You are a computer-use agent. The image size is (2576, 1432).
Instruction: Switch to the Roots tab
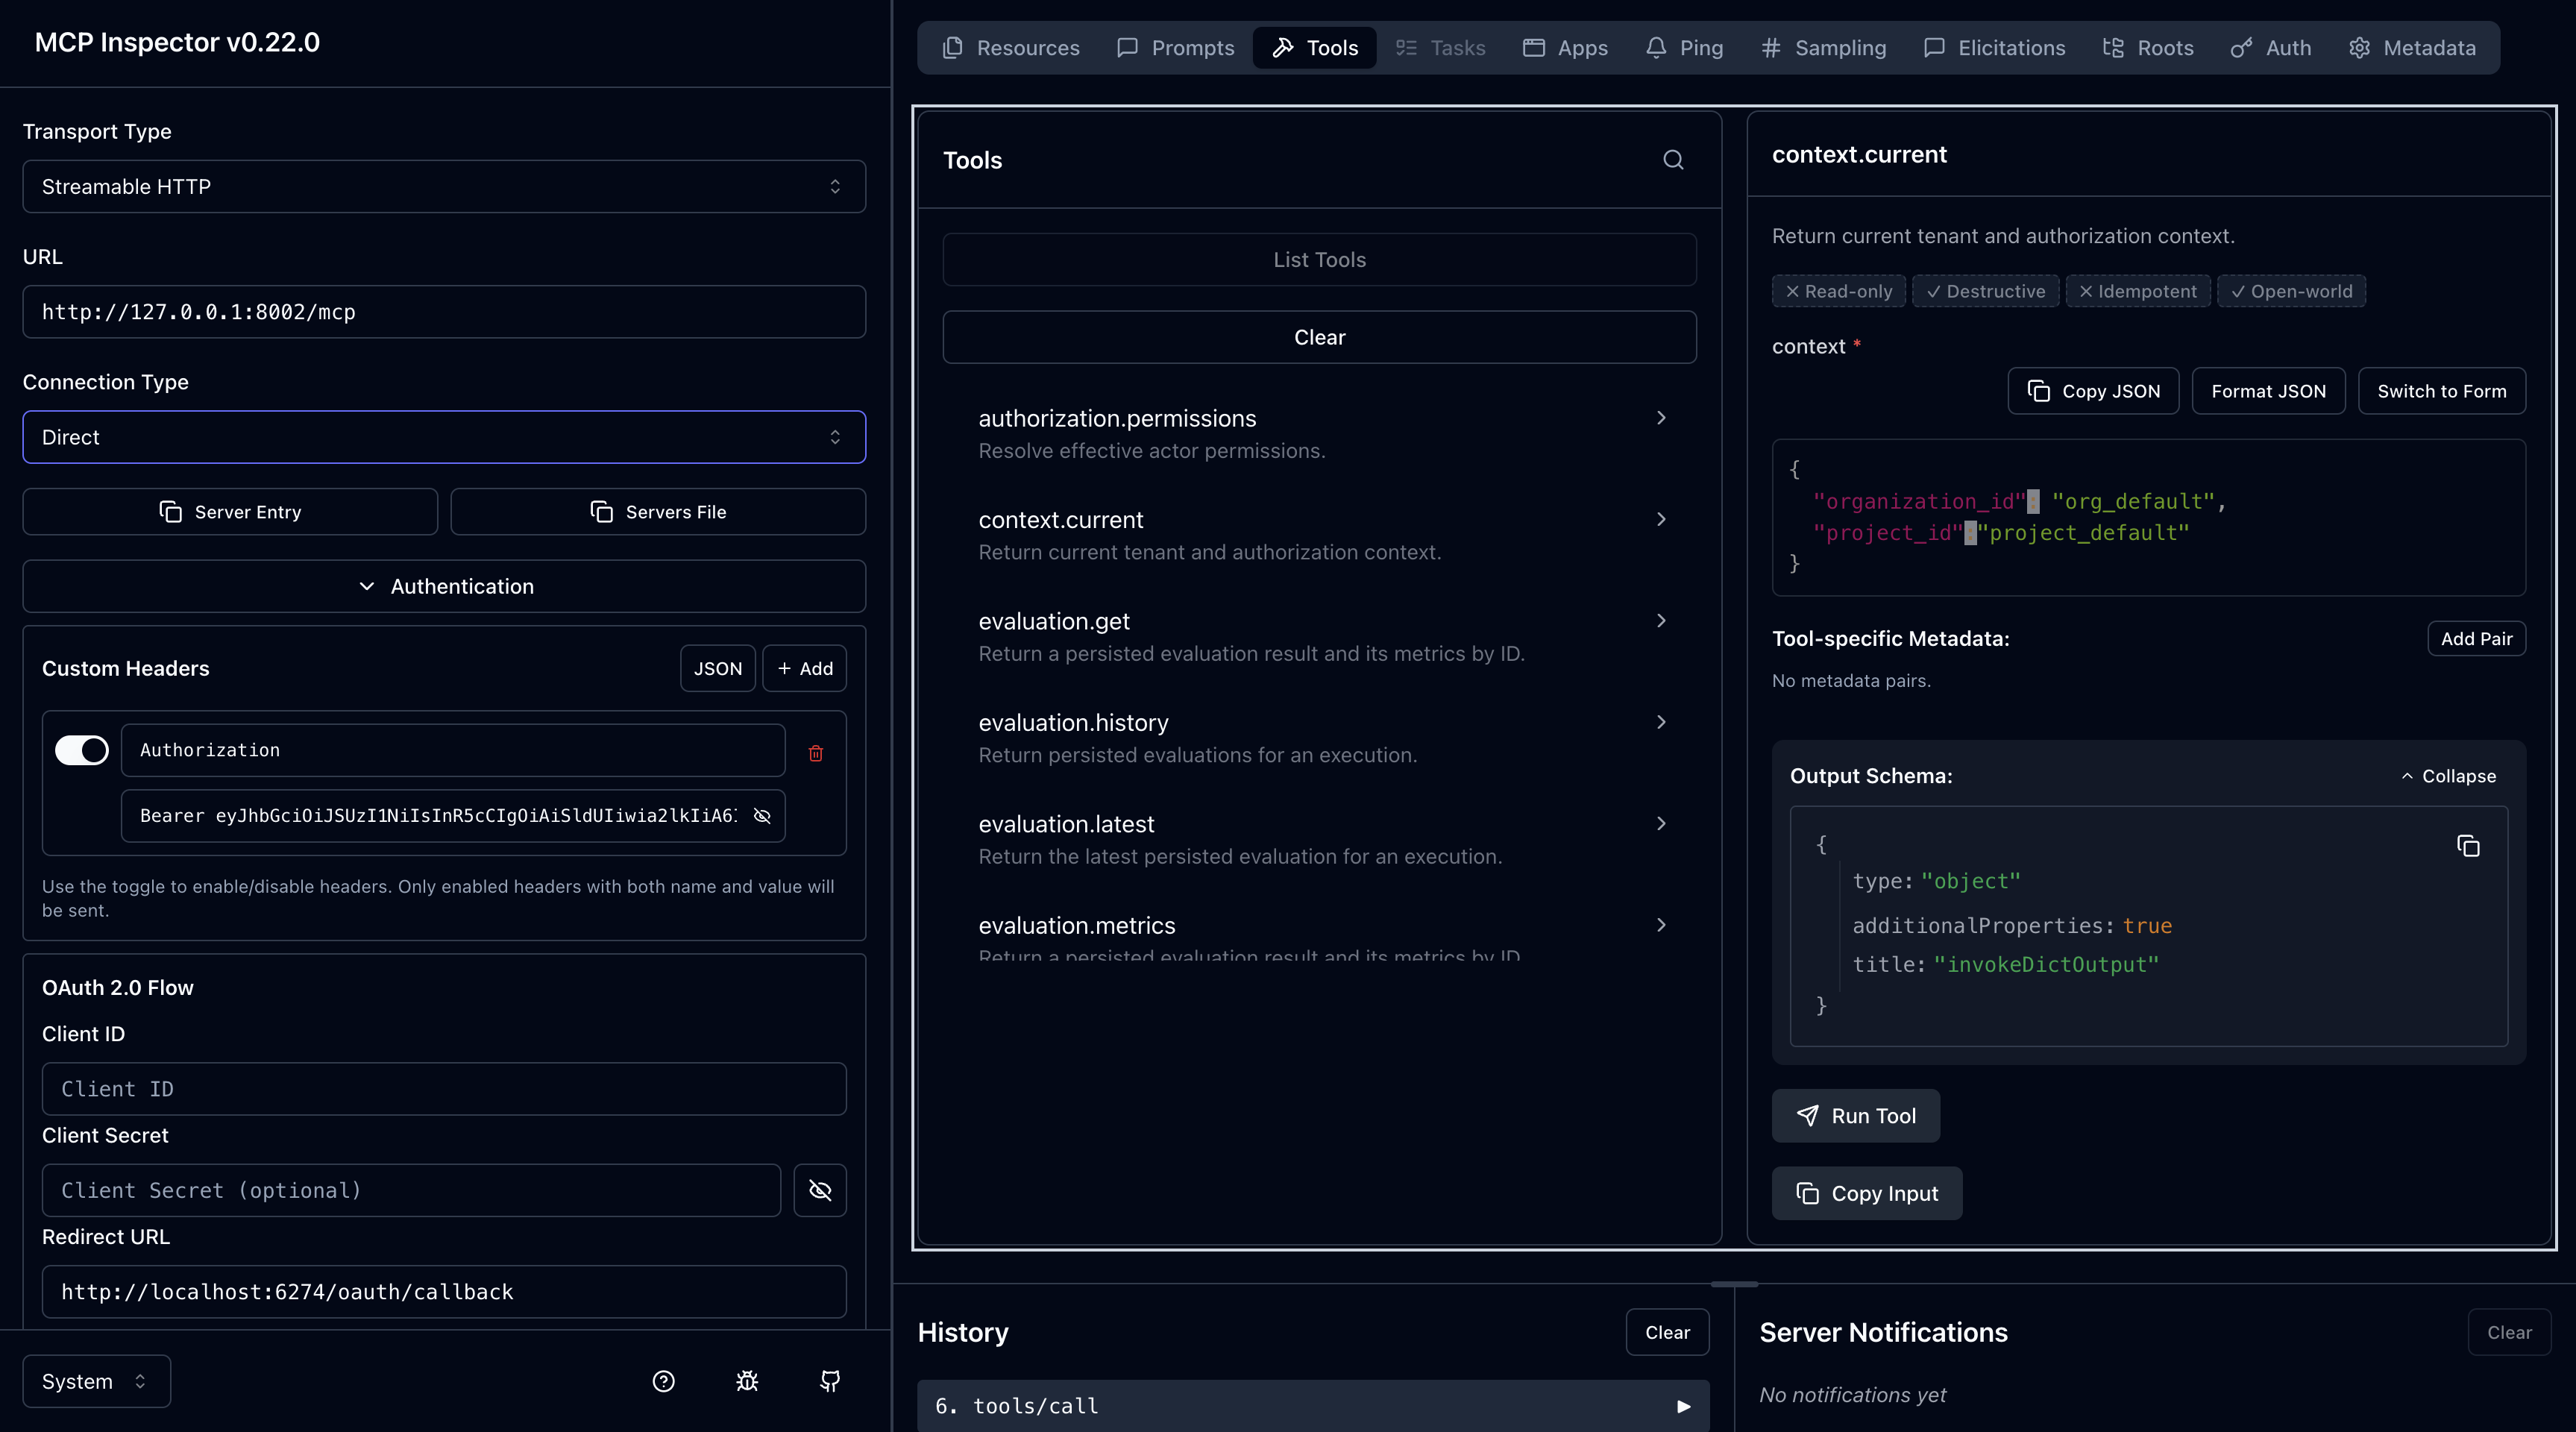[2148, 48]
